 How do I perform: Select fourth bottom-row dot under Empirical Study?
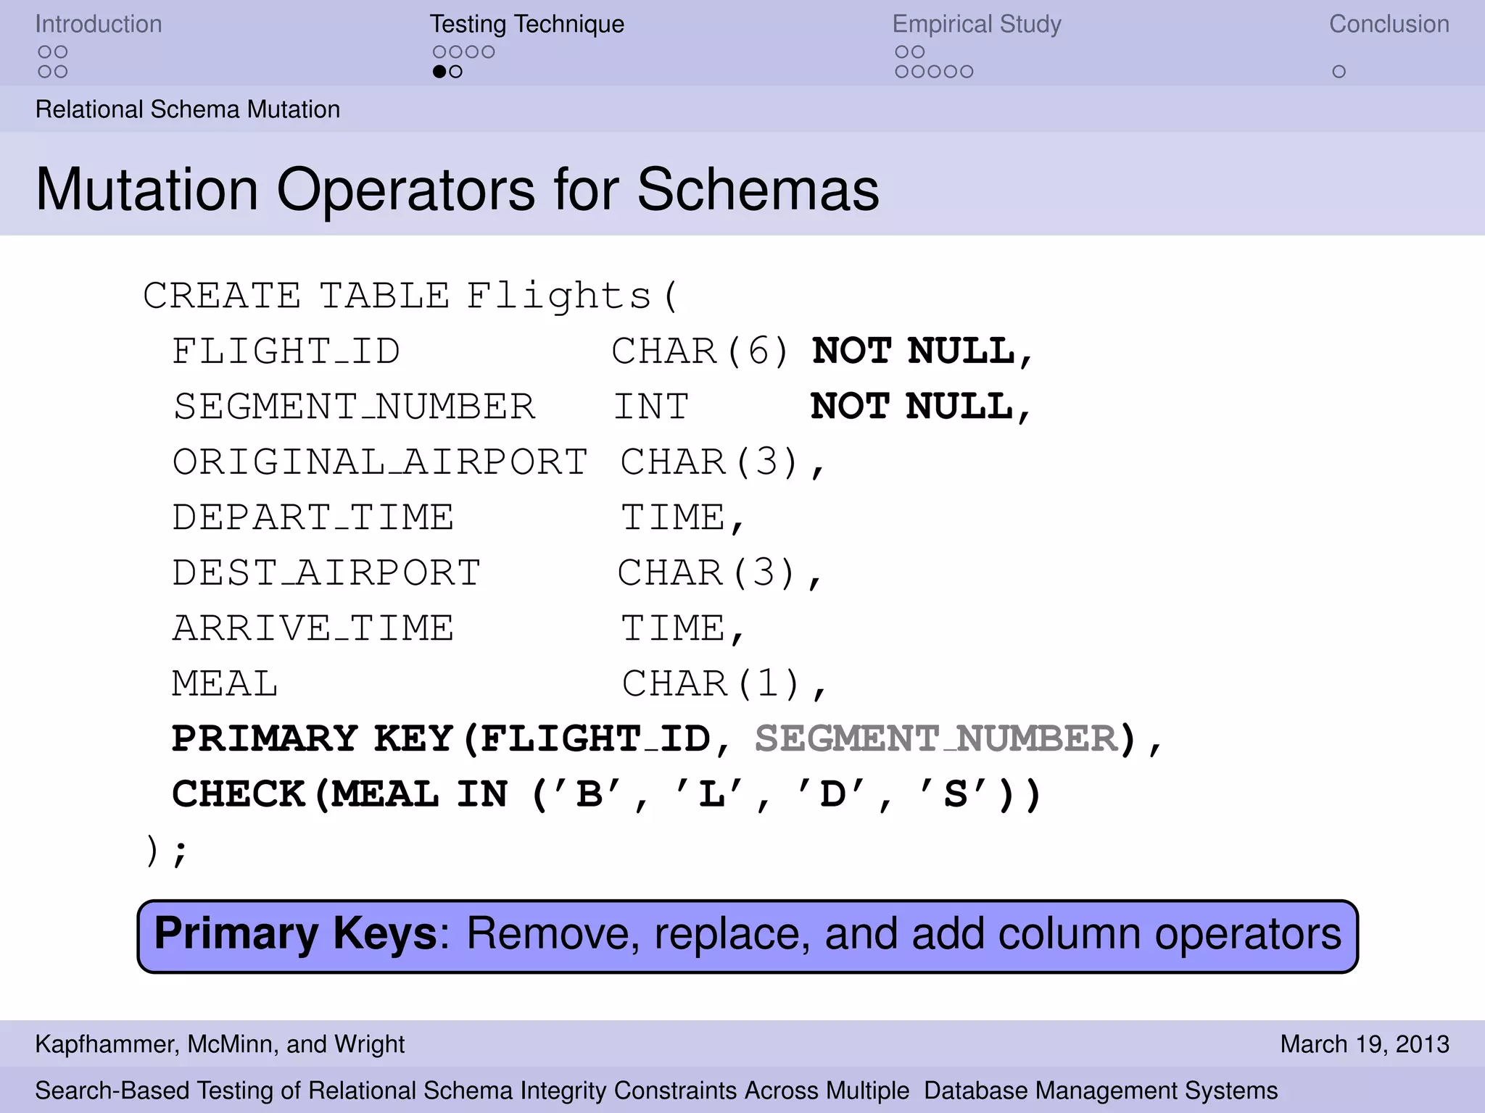point(951,72)
